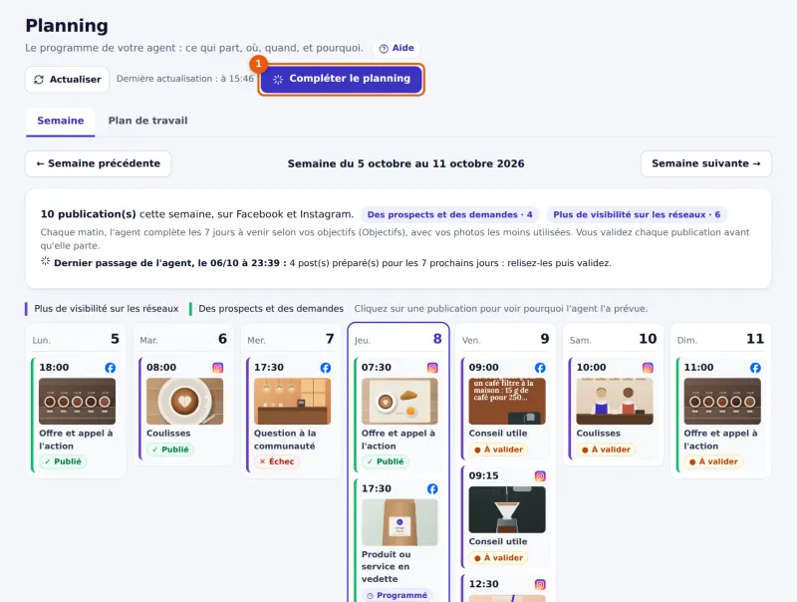
Task: Open Saturday's two baristas thumbnail
Action: [x=615, y=401]
